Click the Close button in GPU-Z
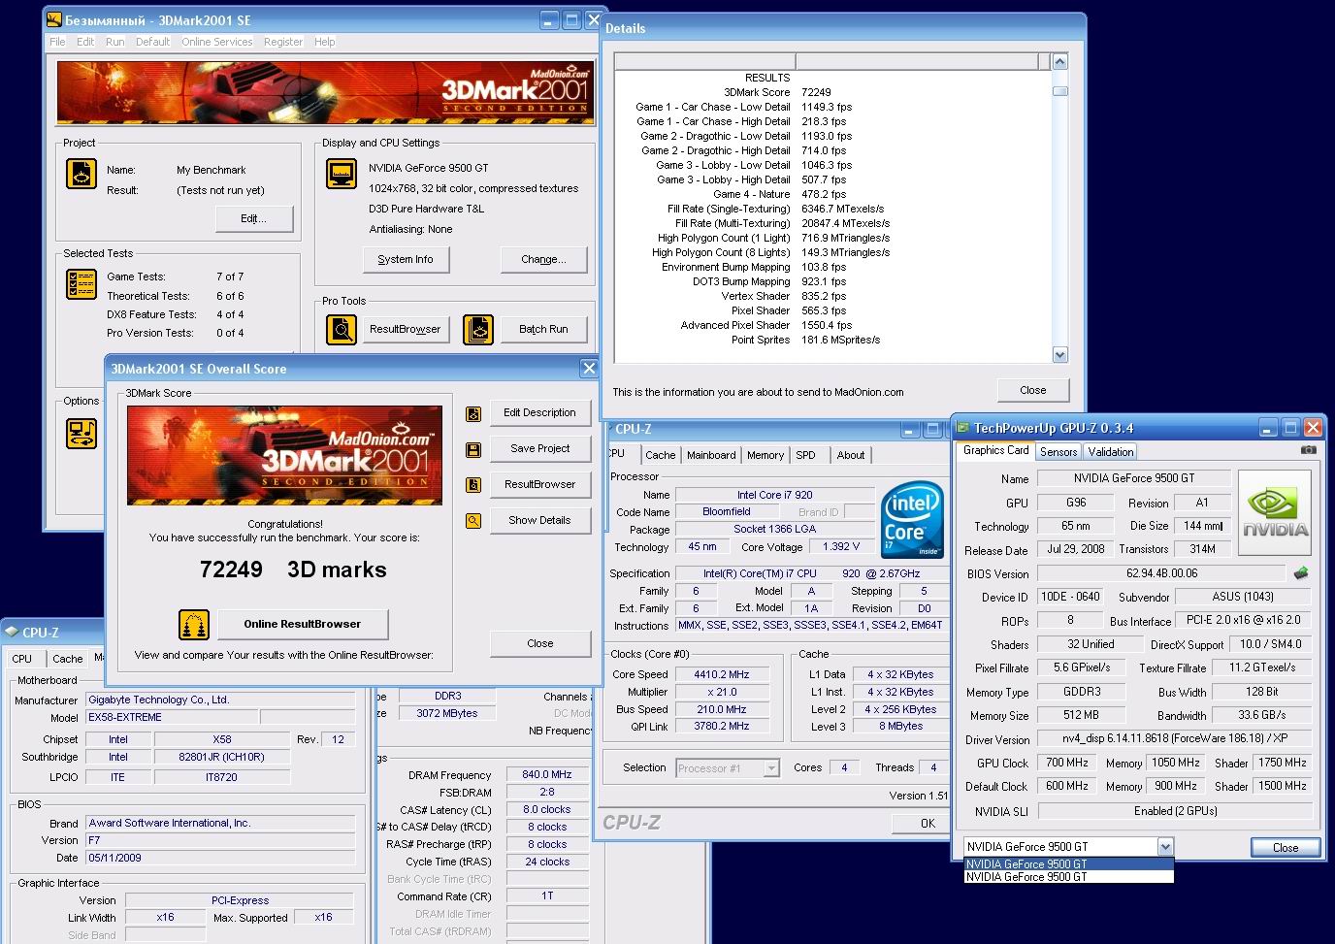The height and width of the screenshot is (944, 1335). coord(1286,848)
